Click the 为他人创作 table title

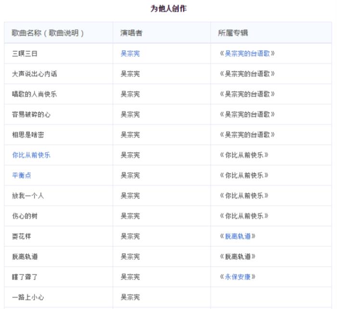pos(168,9)
